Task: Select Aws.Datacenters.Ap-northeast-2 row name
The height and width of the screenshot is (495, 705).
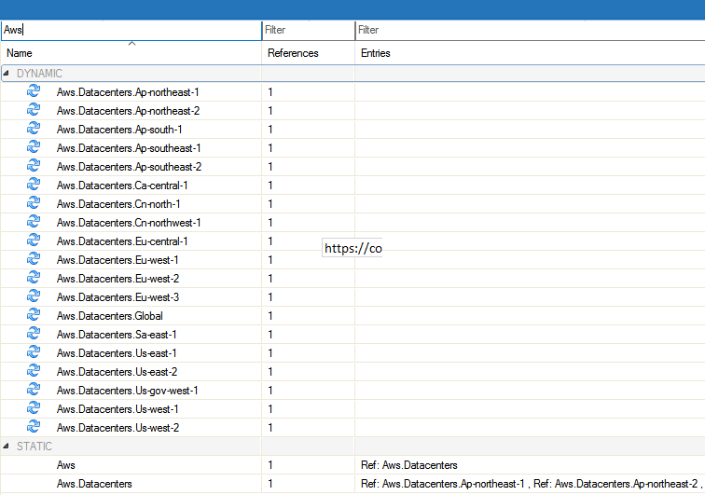Action: 128,111
